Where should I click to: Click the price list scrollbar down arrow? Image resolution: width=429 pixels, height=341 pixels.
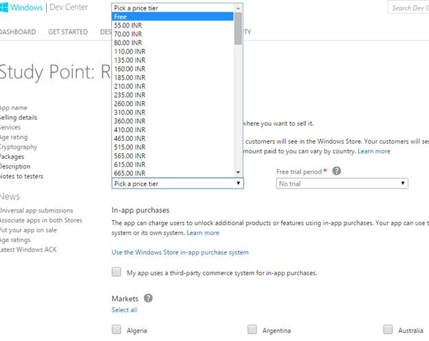coord(238,173)
